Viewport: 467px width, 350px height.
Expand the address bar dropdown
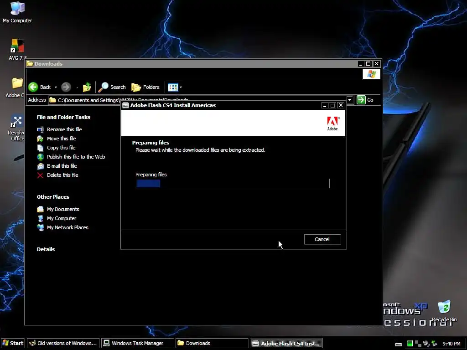[350, 100]
